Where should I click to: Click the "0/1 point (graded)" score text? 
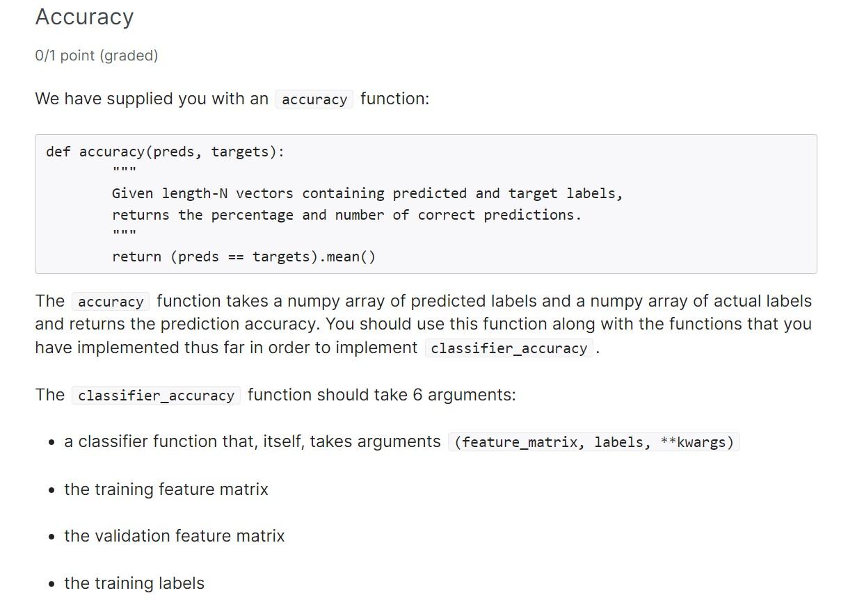coord(97,56)
